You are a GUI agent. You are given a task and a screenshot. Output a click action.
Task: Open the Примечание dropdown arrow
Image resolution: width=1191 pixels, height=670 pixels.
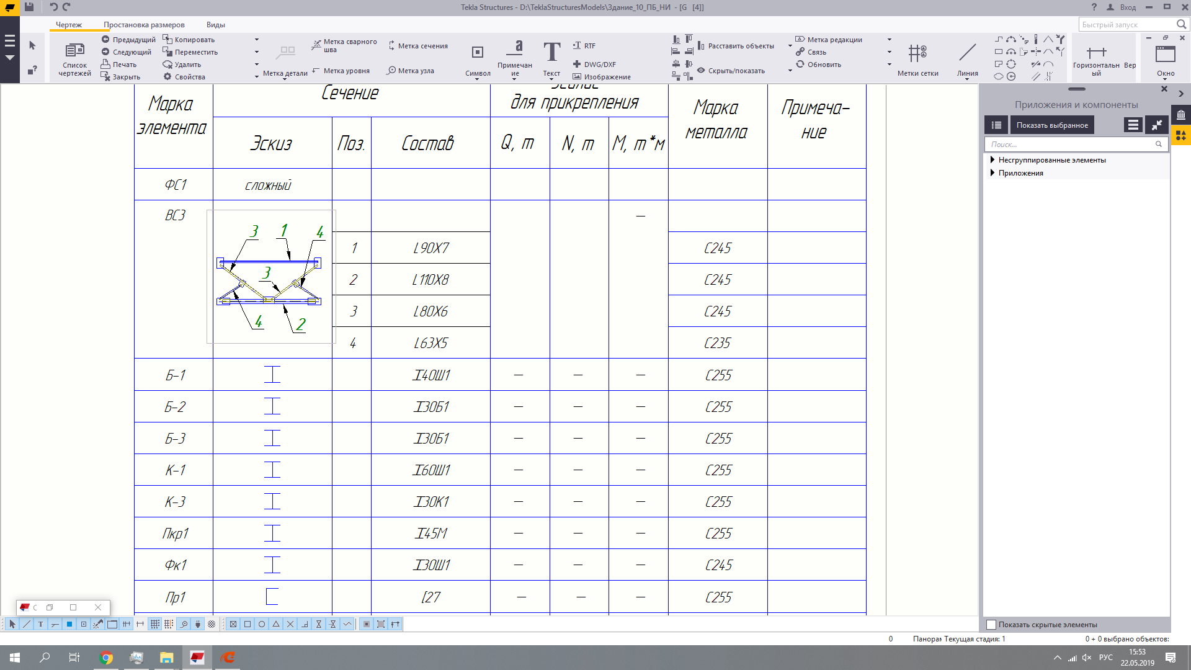click(x=514, y=79)
